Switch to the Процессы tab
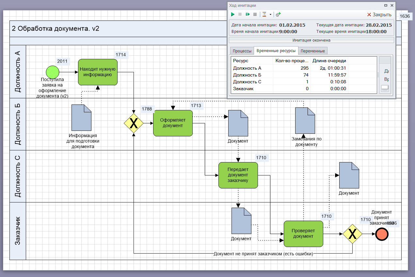Viewport: 415px width, 277px height. coord(242,51)
